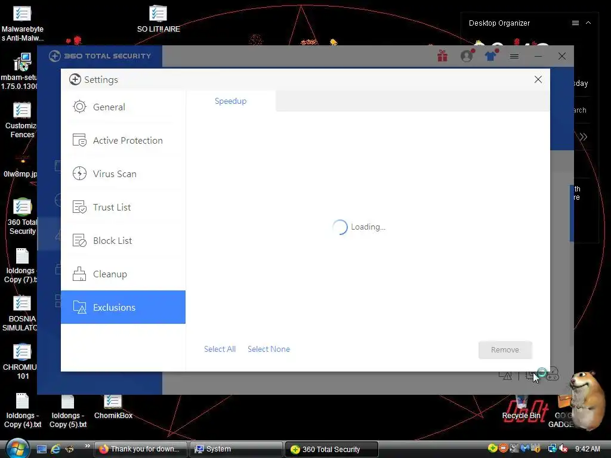Click the network tray icon
611x458 pixels.
pos(552,448)
